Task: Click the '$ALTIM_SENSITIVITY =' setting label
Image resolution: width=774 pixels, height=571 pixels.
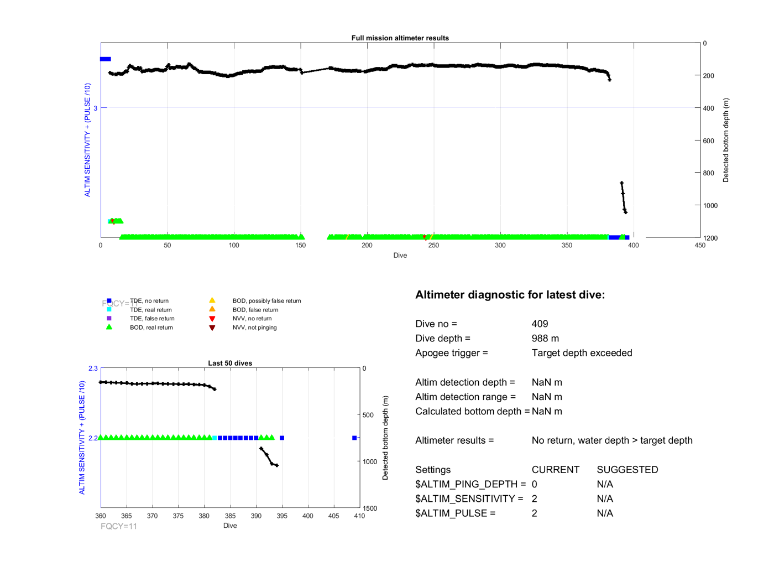Action: coord(469,499)
